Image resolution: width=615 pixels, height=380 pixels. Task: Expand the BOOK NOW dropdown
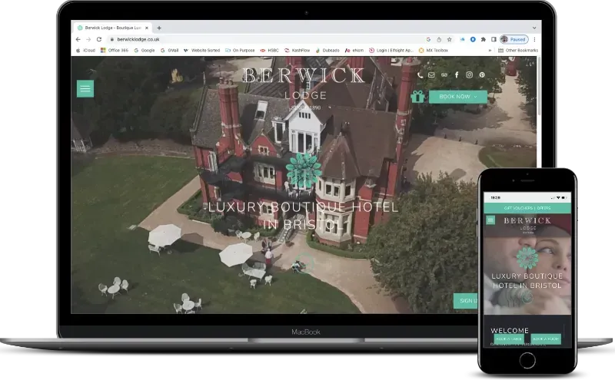point(458,97)
